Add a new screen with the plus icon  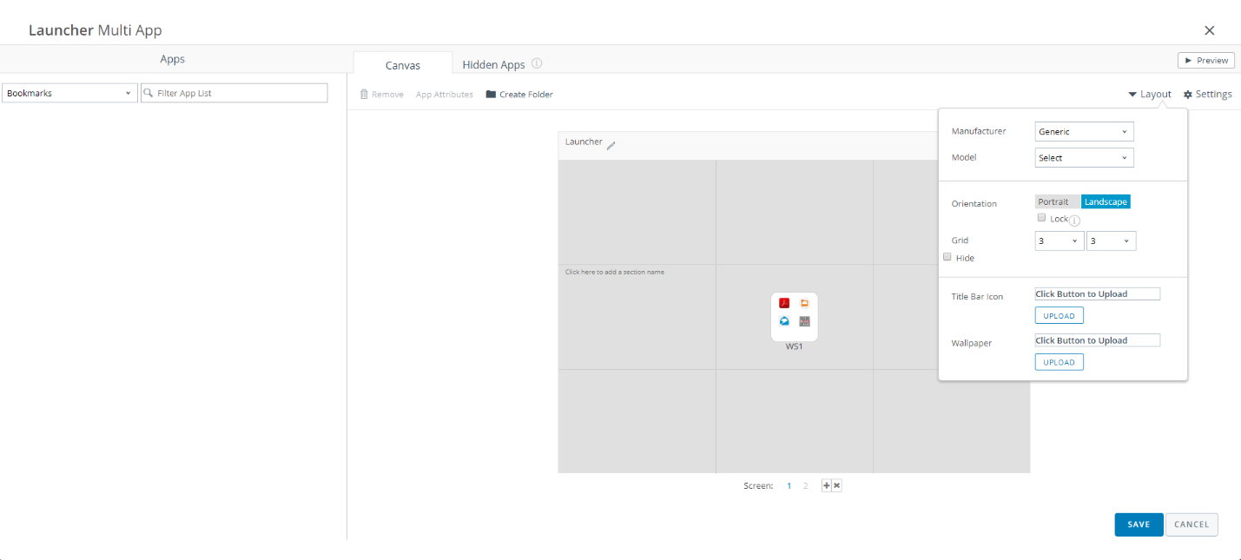click(827, 486)
